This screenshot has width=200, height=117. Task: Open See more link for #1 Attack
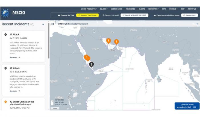coord(15,57)
